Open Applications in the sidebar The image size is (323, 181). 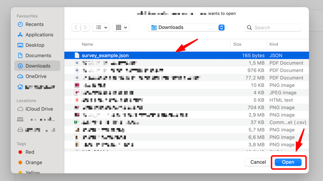coord(37,35)
